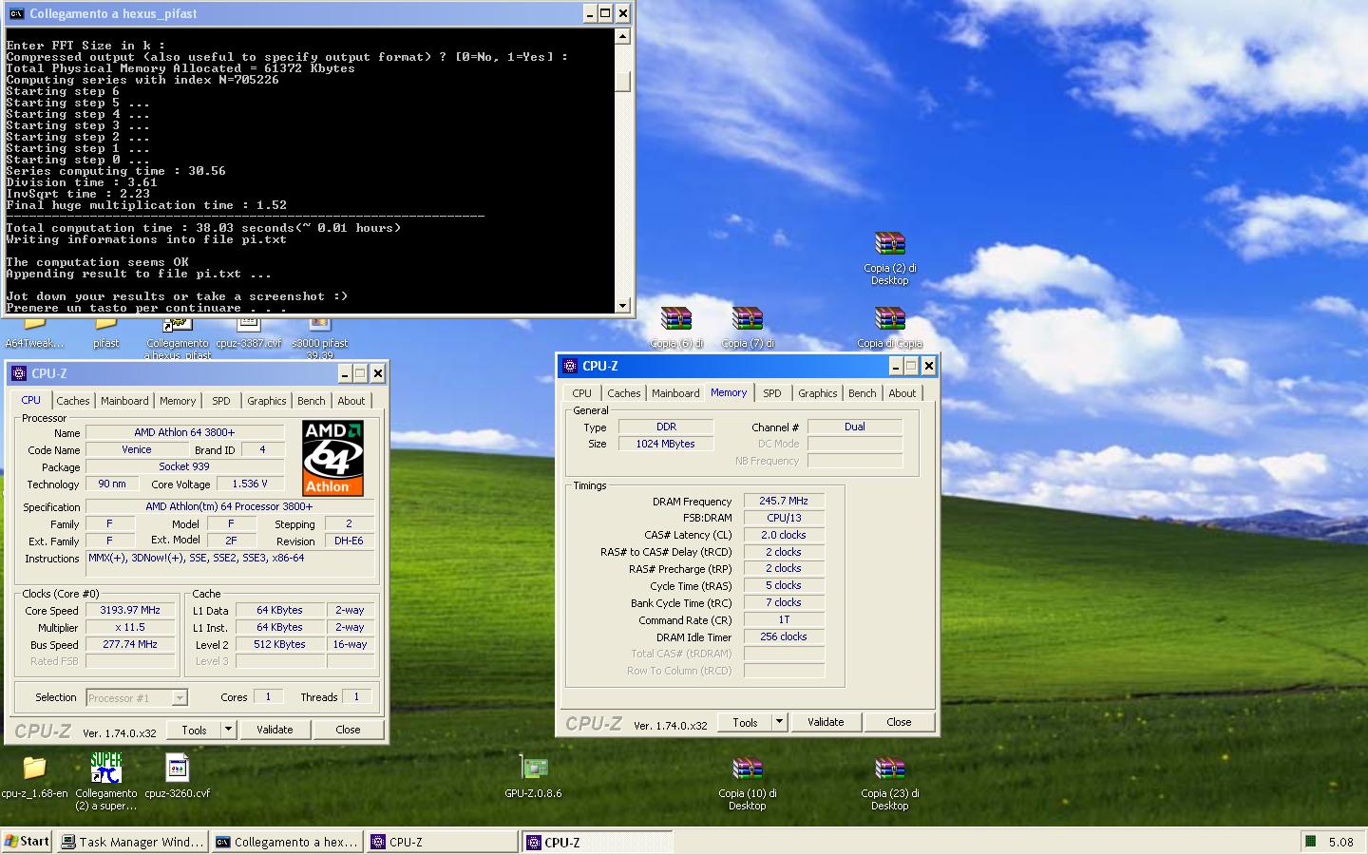Click the Core Speed value 3193.97 MHz
This screenshot has width=1368, height=855.
[130, 610]
